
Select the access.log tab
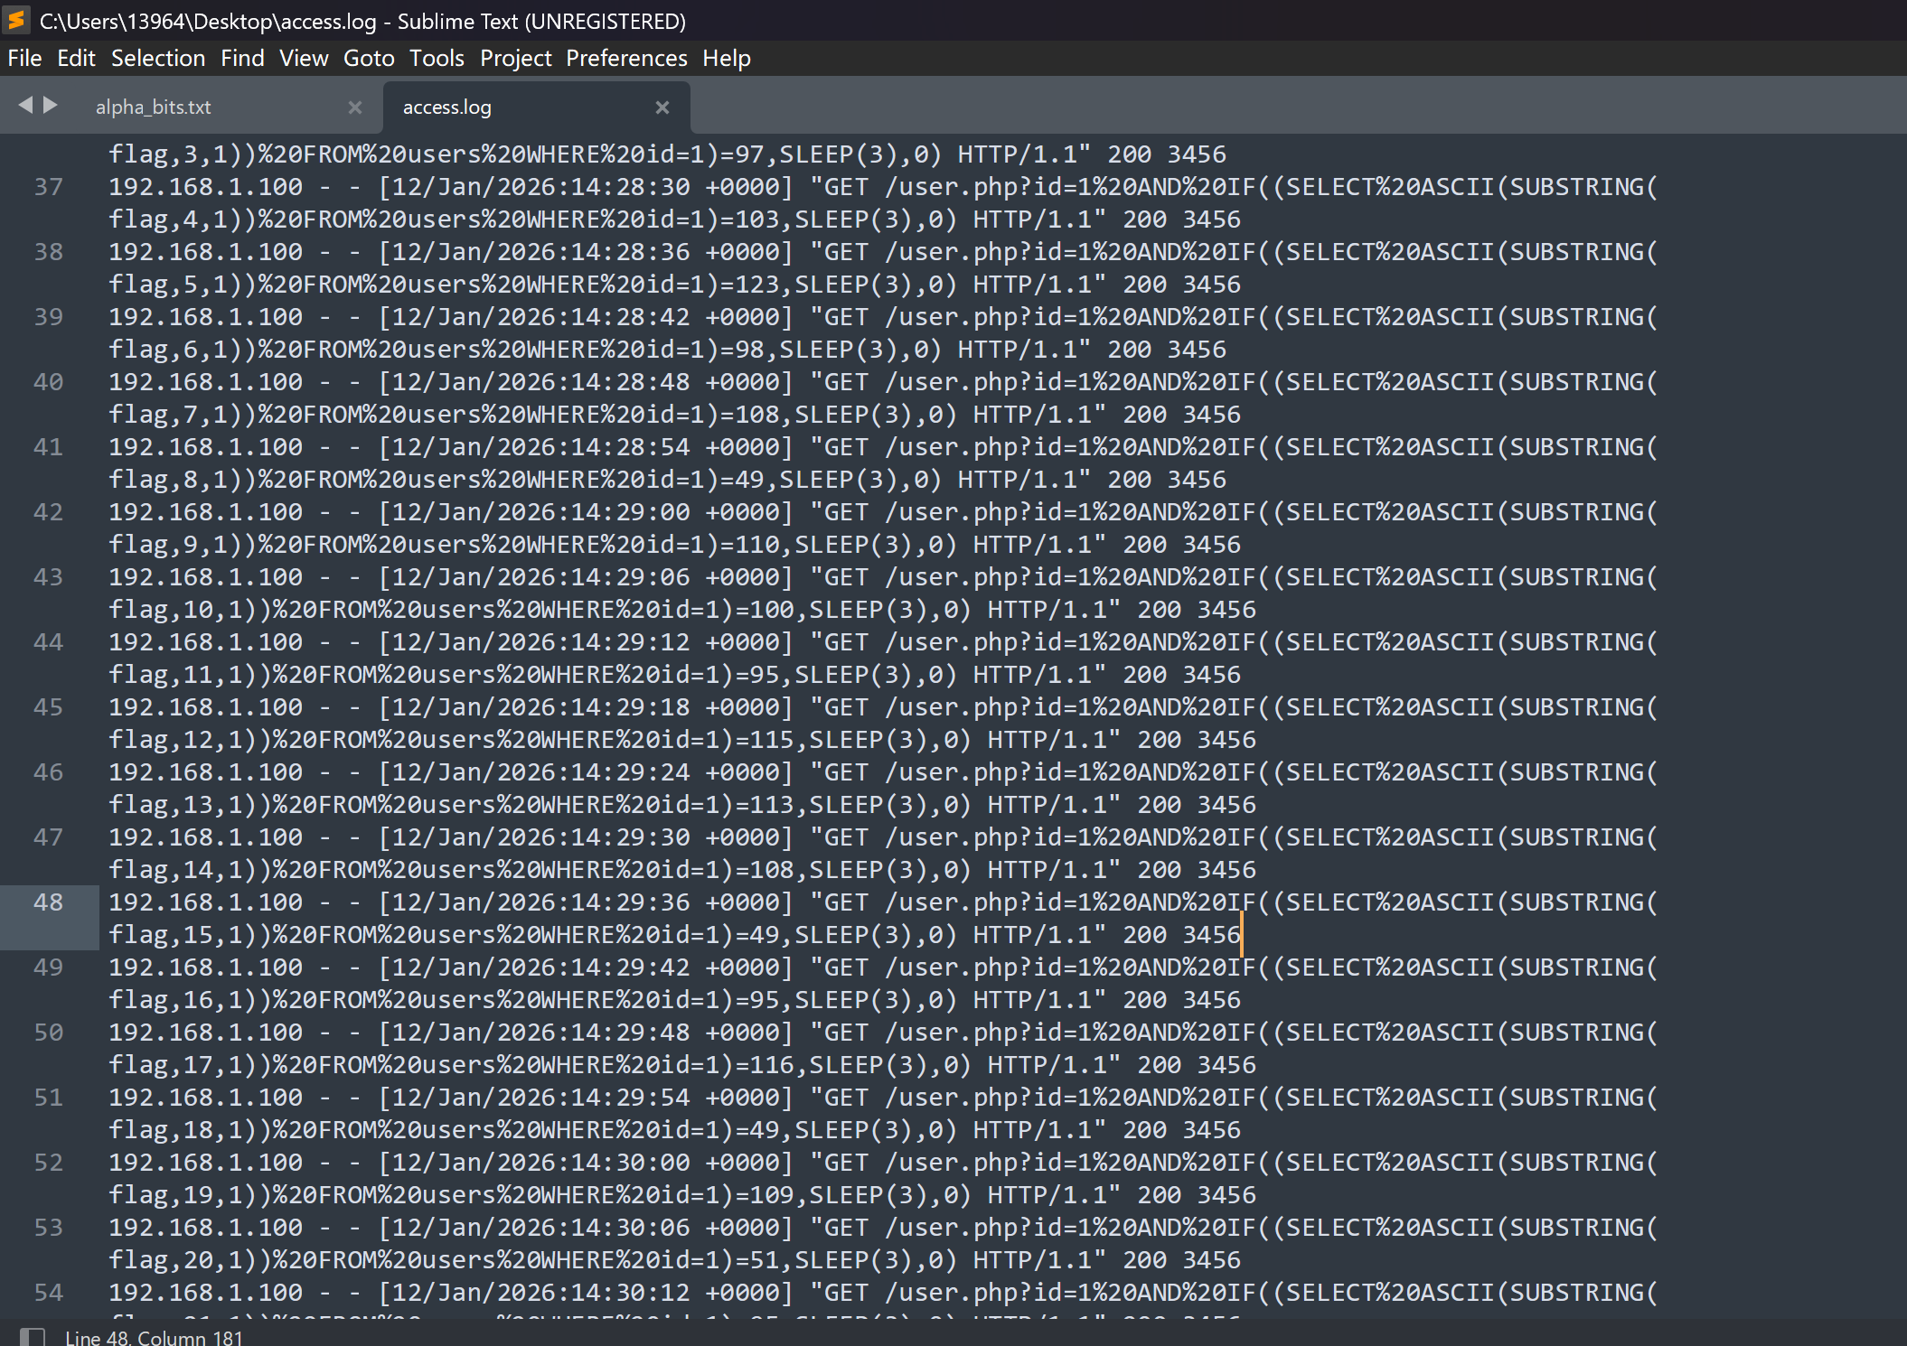(x=447, y=107)
